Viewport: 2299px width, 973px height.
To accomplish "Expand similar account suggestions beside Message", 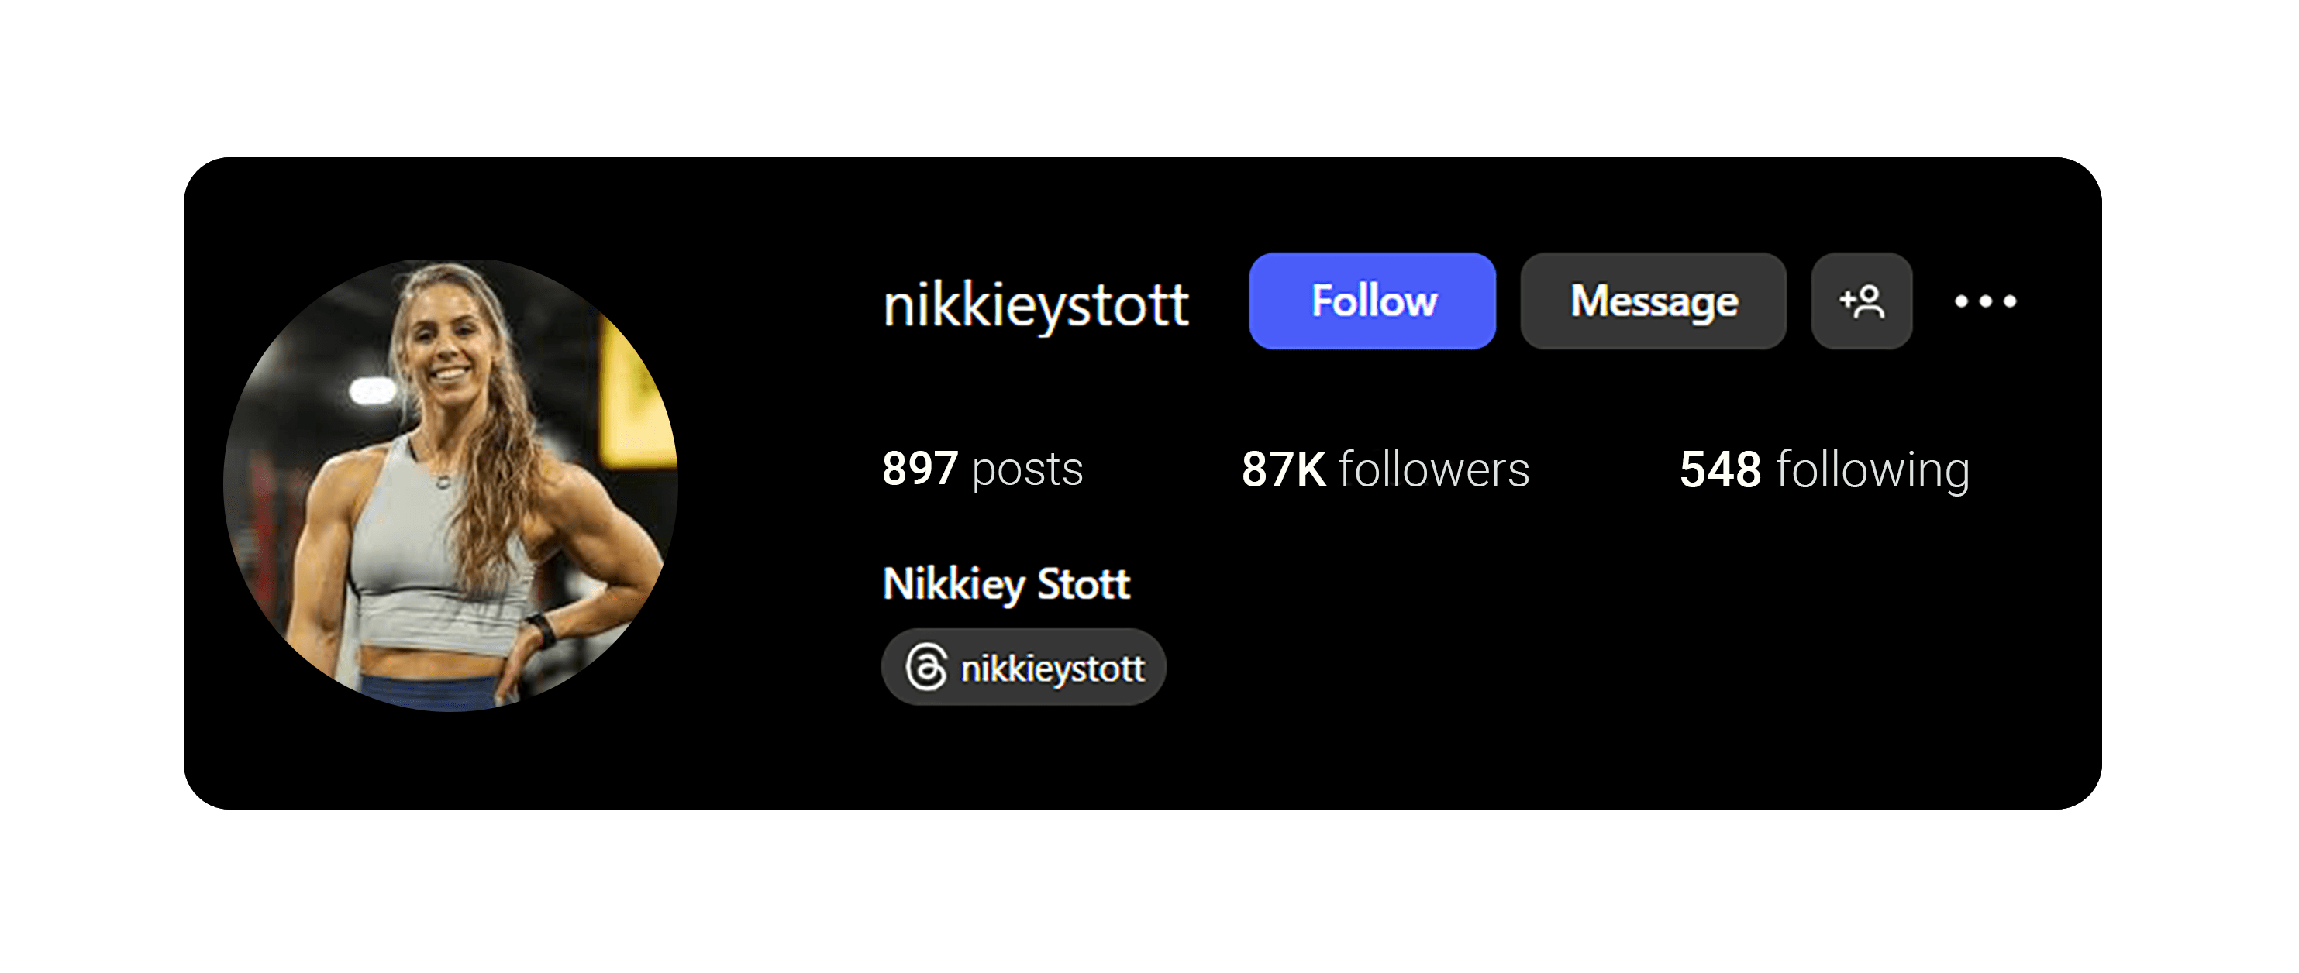I will (1862, 301).
